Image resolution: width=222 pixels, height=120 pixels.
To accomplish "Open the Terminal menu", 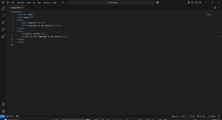I will 47,3.
